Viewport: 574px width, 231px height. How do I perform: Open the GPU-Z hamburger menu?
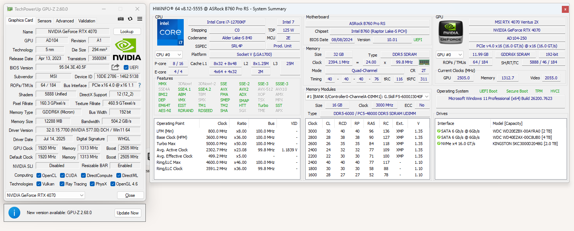pos(140,19)
